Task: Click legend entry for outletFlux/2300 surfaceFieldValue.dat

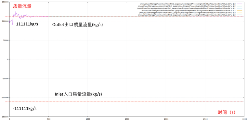Action: point(186,8)
